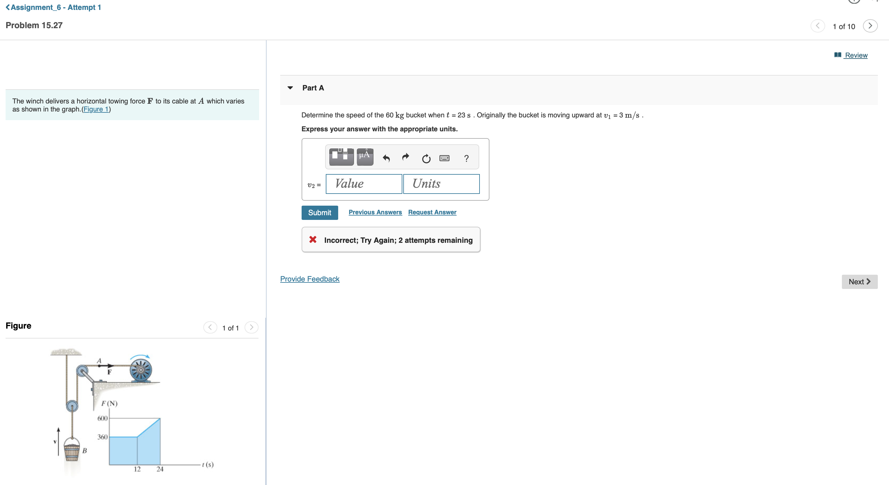
Task: Click the Next button
Action: click(859, 282)
